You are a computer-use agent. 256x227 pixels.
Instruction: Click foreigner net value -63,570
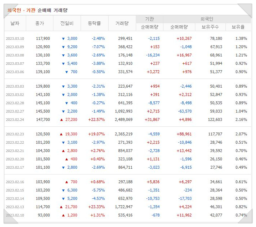pos(185,111)
